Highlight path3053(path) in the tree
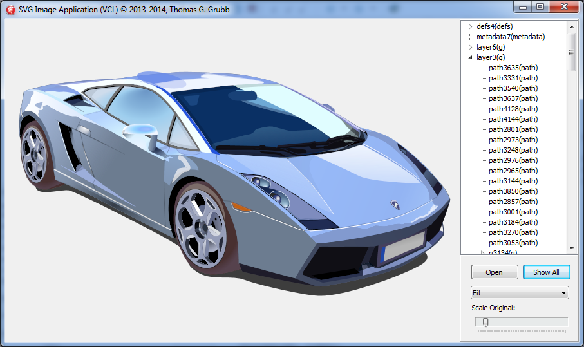The height and width of the screenshot is (347, 584). [x=513, y=243]
